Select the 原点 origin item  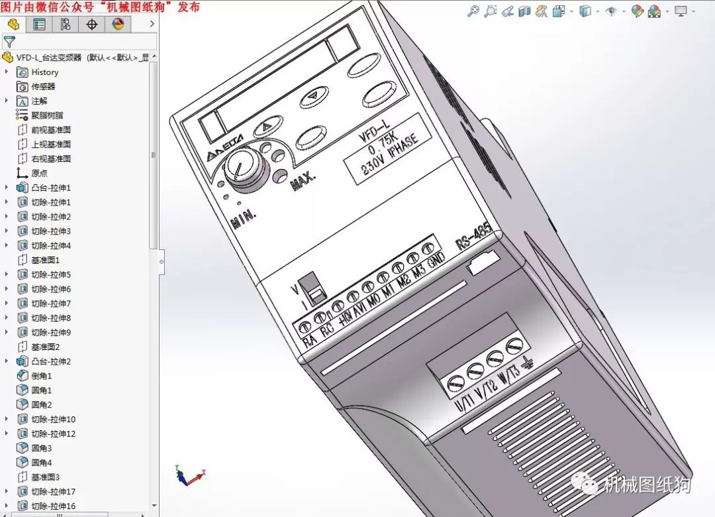click(32, 173)
